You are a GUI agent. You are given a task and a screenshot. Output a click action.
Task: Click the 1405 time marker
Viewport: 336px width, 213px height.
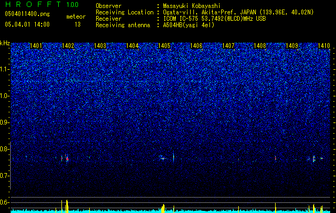click(x=164, y=46)
